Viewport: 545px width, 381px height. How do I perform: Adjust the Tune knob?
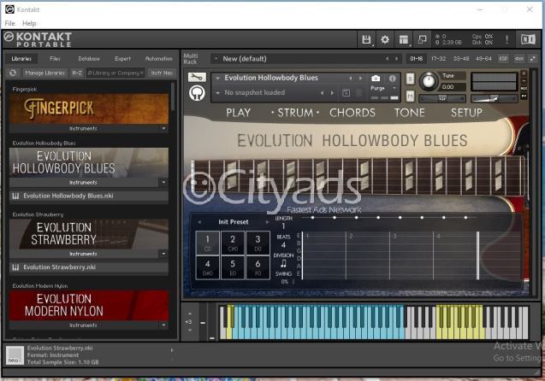tap(429, 81)
